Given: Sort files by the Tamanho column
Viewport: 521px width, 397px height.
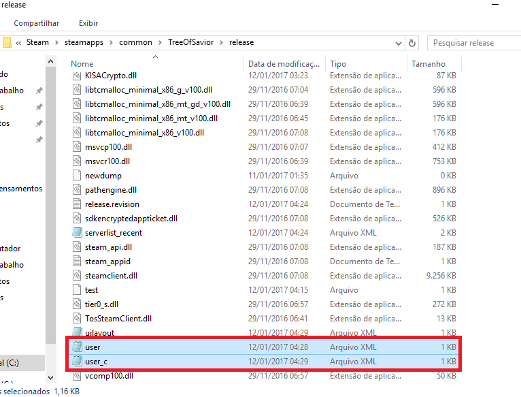Looking at the screenshot, I should pyautogui.click(x=427, y=63).
